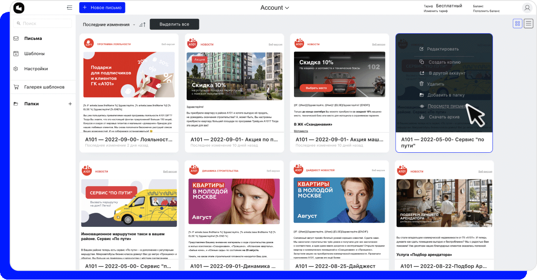Click into the Поиск search field

pyautogui.click(x=42, y=23)
